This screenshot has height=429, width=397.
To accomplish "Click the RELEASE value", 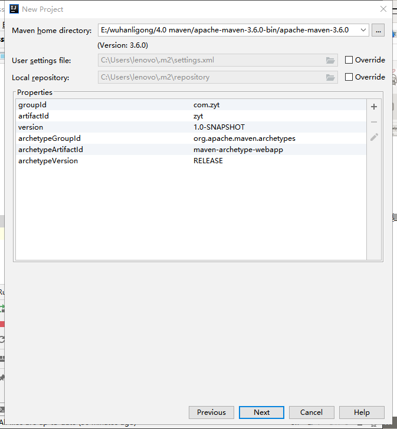I will coord(208,161).
